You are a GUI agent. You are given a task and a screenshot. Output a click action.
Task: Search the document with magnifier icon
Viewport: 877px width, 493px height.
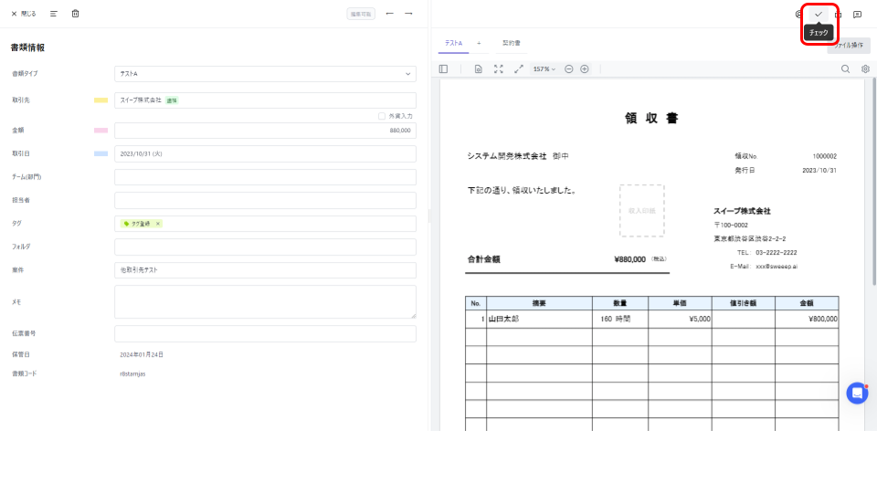(x=846, y=69)
